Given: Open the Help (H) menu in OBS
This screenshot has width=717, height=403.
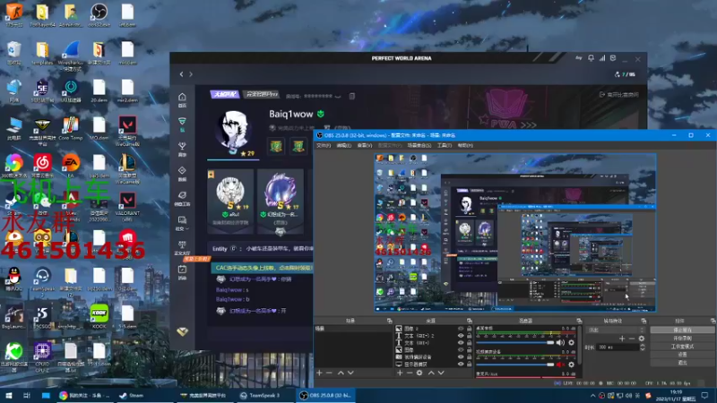Looking at the screenshot, I should (x=465, y=145).
